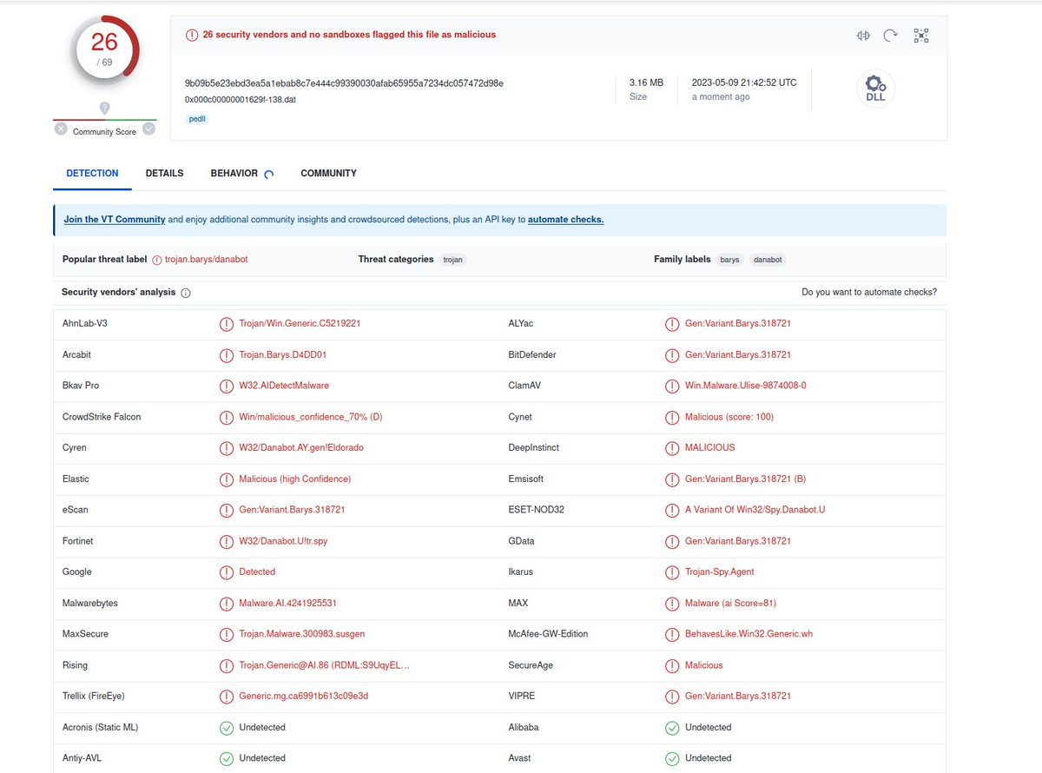This screenshot has height=773, width=1042.
Task: Click the community score upvote check icon
Action: click(148, 129)
